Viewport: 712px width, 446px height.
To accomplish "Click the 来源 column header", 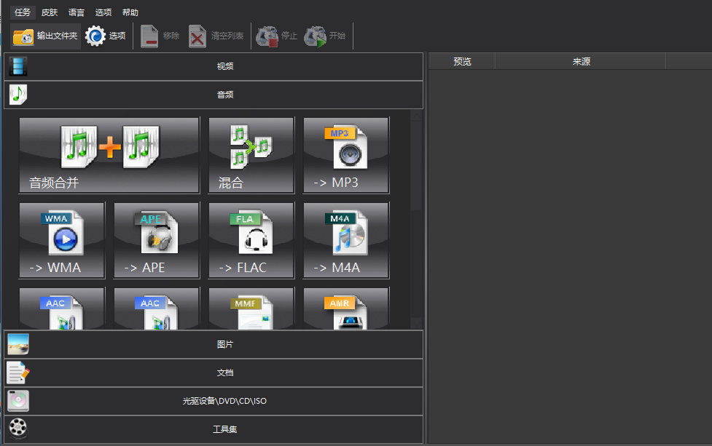I will pos(581,62).
